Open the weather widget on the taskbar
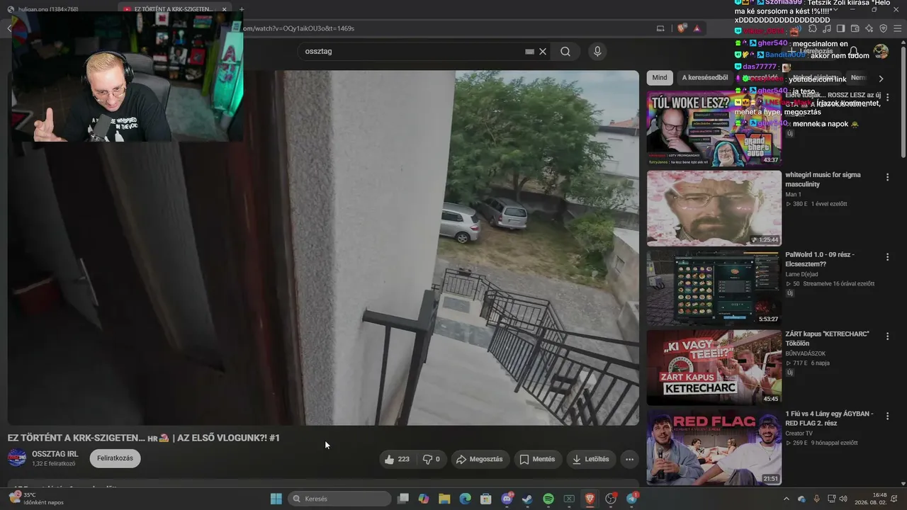The image size is (907, 510). point(35,499)
